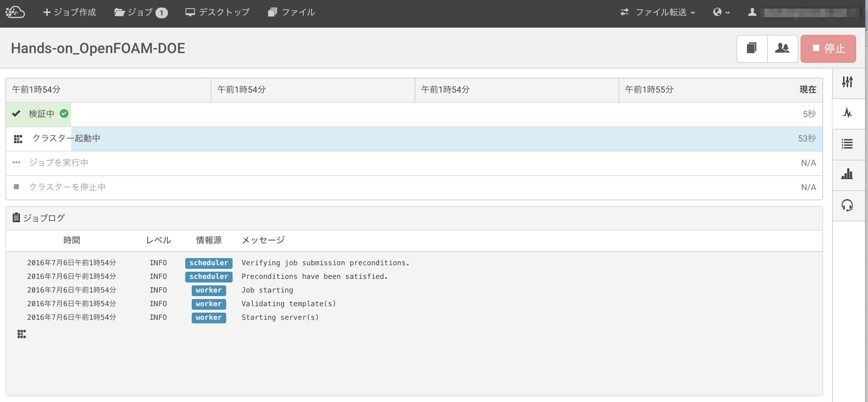Viewport: 868px width, 402px height.
Task: Click scheduler badge for Verifying job submission
Action: pos(209,263)
